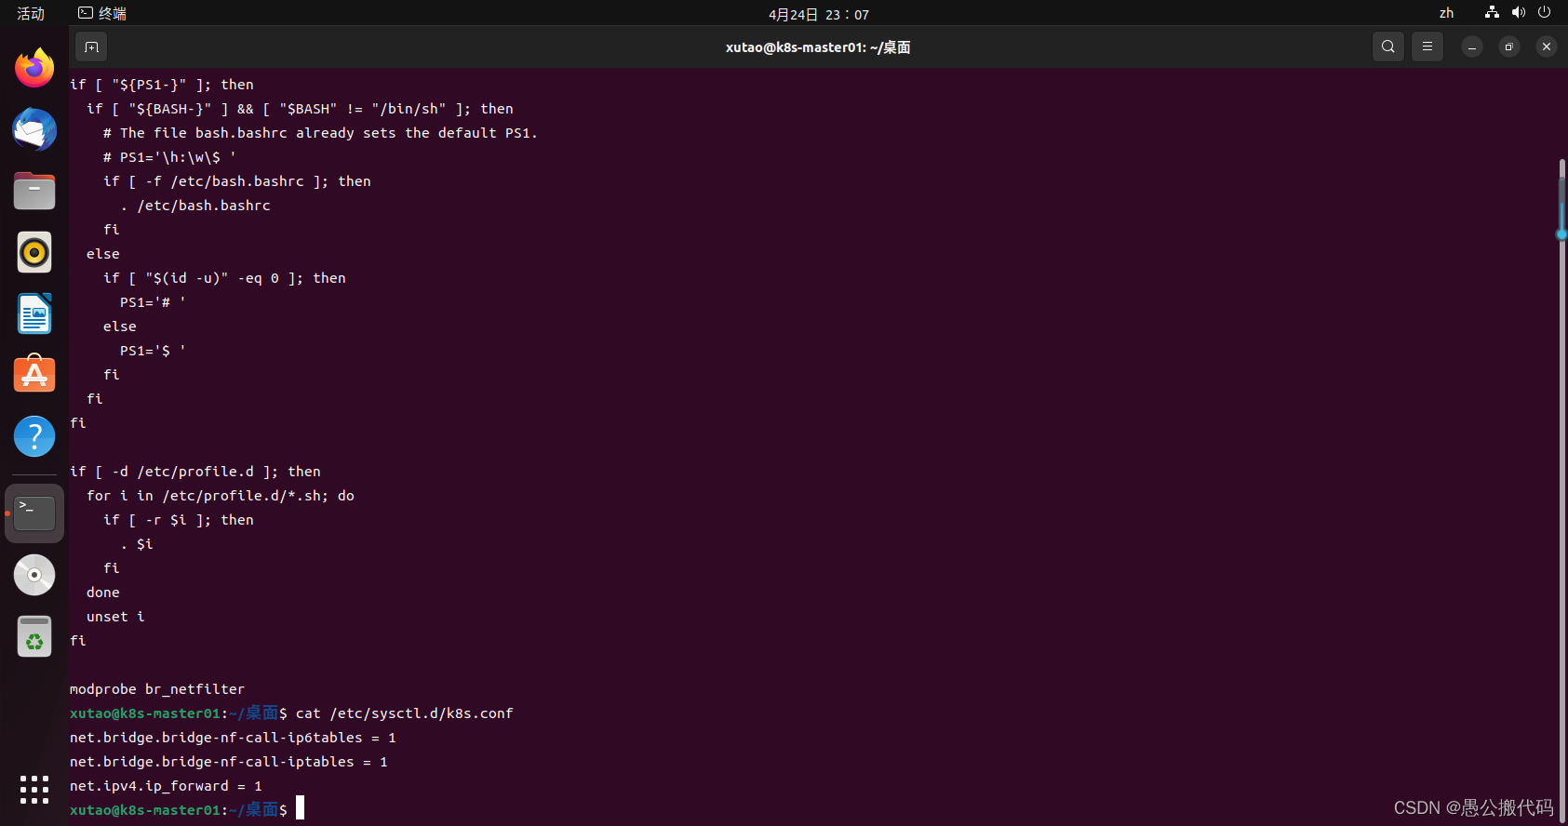Launch LibreOffice Writer from the dock

[x=34, y=313]
